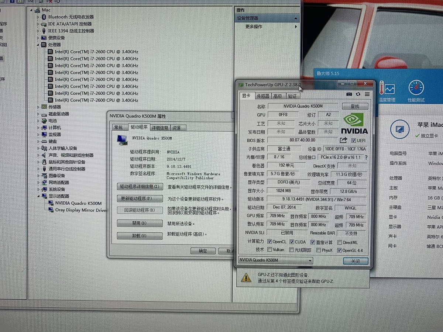Collapse the 处理器 tree node
The height and width of the screenshot is (332, 443).
pyautogui.click(x=38, y=45)
